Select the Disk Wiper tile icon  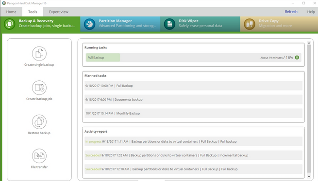coord(169,24)
